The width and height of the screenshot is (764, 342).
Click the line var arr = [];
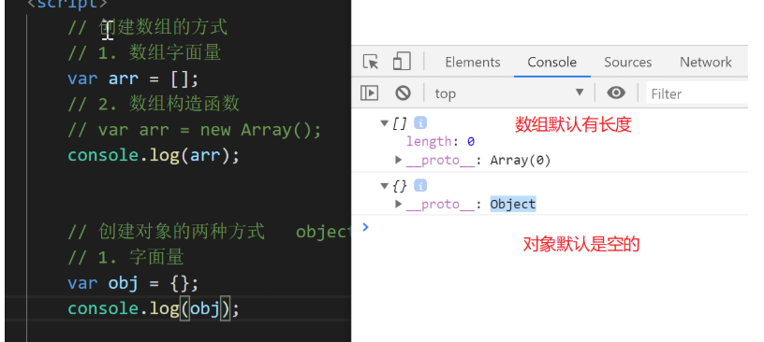[x=134, y=78]
